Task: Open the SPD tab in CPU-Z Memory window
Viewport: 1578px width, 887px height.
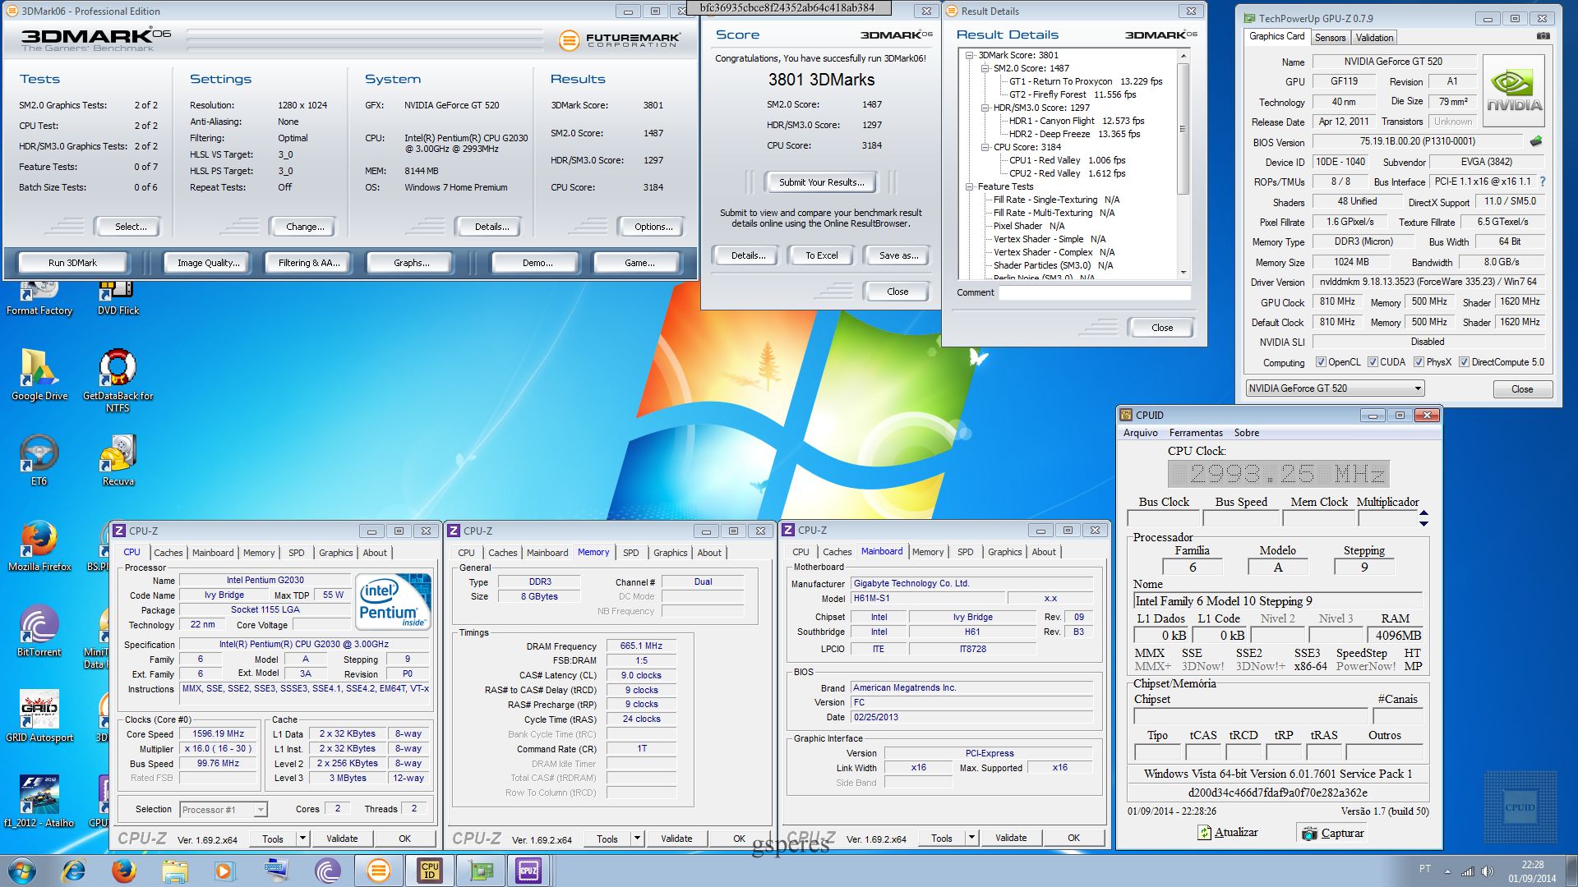Action: [x=630, y=553]
